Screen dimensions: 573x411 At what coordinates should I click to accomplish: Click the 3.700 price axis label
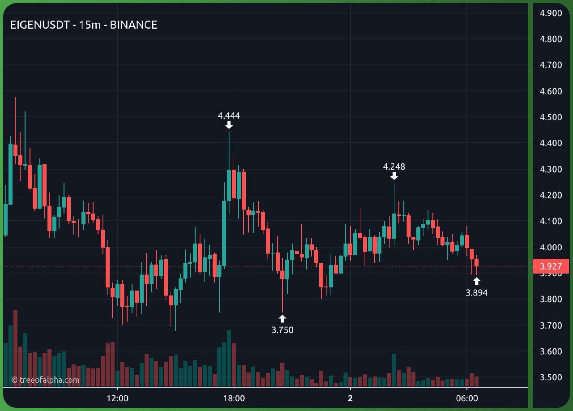pyautogui.click(x=551, y=325)
